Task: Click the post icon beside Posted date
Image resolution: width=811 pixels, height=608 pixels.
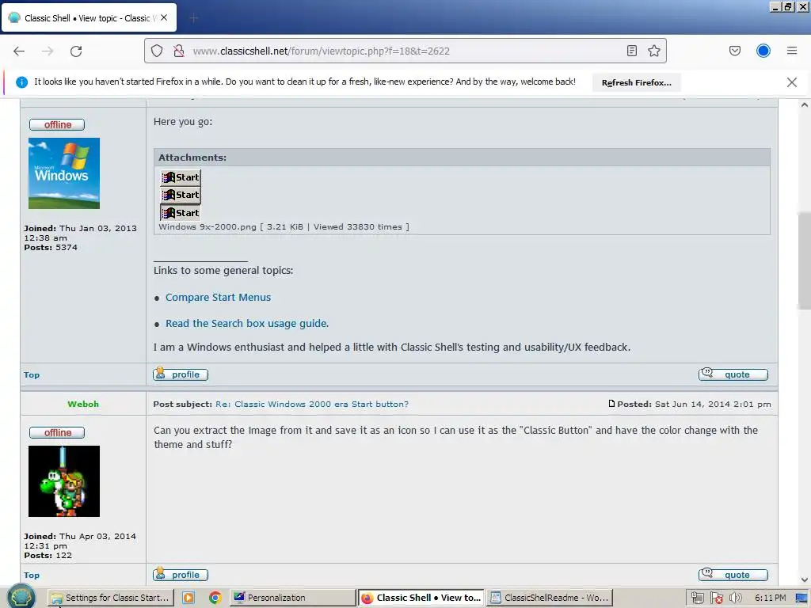Action: 612,403
